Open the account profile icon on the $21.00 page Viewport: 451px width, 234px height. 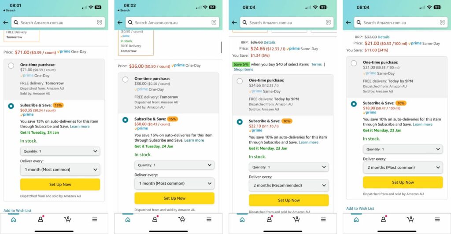383,219
